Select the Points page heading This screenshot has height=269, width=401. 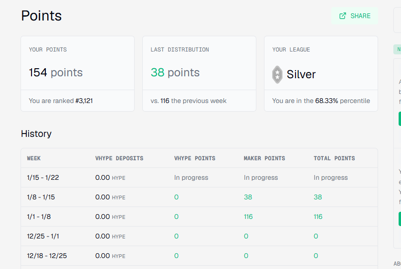click(x=42, y=16)
